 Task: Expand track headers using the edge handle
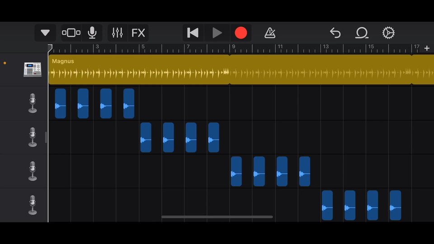pos(46,137)
